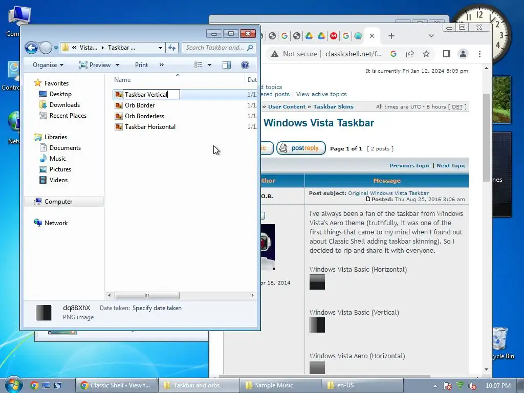The image size is (524, 393).
Task: Show more Explorer toolbar commands chevron
Action: click(162, 65)
